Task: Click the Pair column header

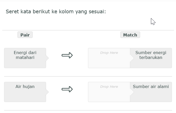Action: [x=25, y=35]
